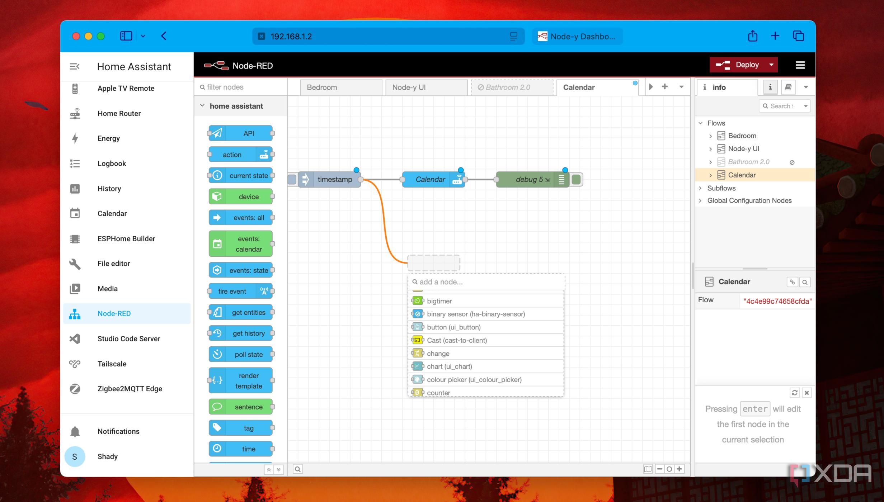Switch to the Bedroom flow tab
884x502 pixels.
(x=341, y=87)
